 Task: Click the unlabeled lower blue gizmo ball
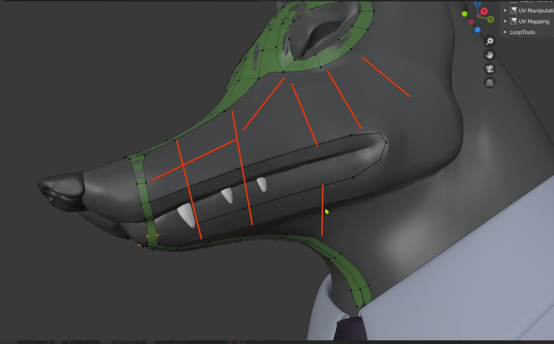[x=477, y=30]
